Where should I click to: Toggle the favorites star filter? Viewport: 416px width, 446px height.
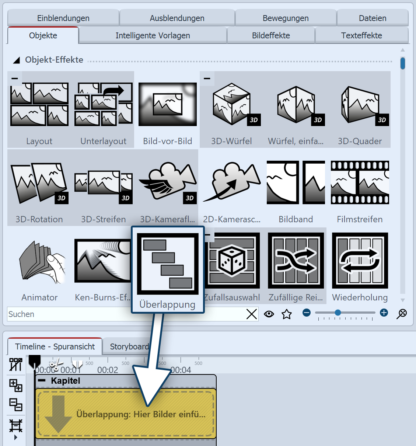click(x=286, y=314)
